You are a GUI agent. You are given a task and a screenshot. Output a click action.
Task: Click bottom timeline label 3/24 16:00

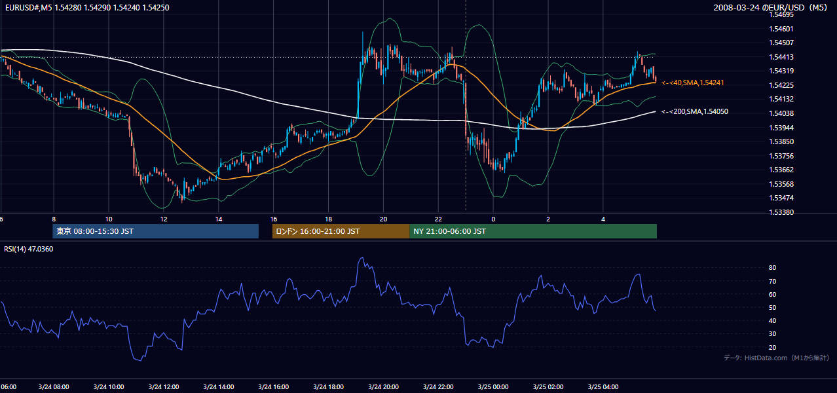[274, 387]
